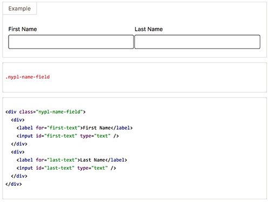Click the code line div class="nypl-name-field"
This screenshot has width=270, height=202.
[x=45, y=112]
